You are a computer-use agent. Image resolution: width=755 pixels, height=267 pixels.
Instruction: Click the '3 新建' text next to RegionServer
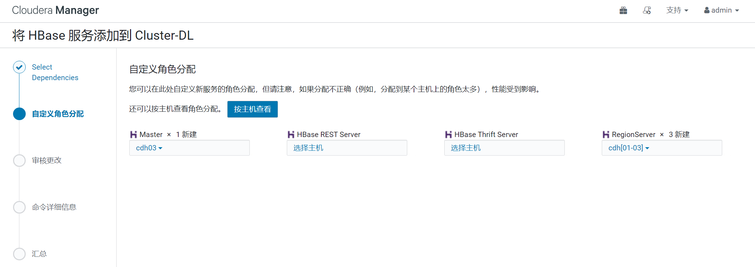(x=679, y=135)
